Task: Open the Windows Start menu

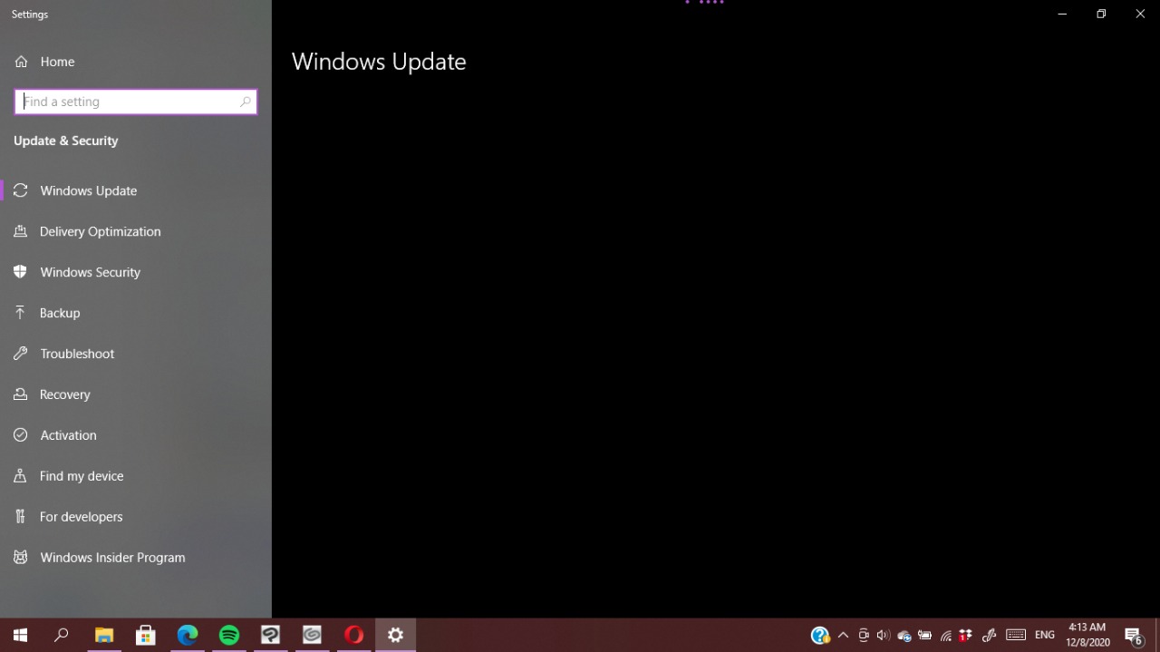Action: click(20, 635)
